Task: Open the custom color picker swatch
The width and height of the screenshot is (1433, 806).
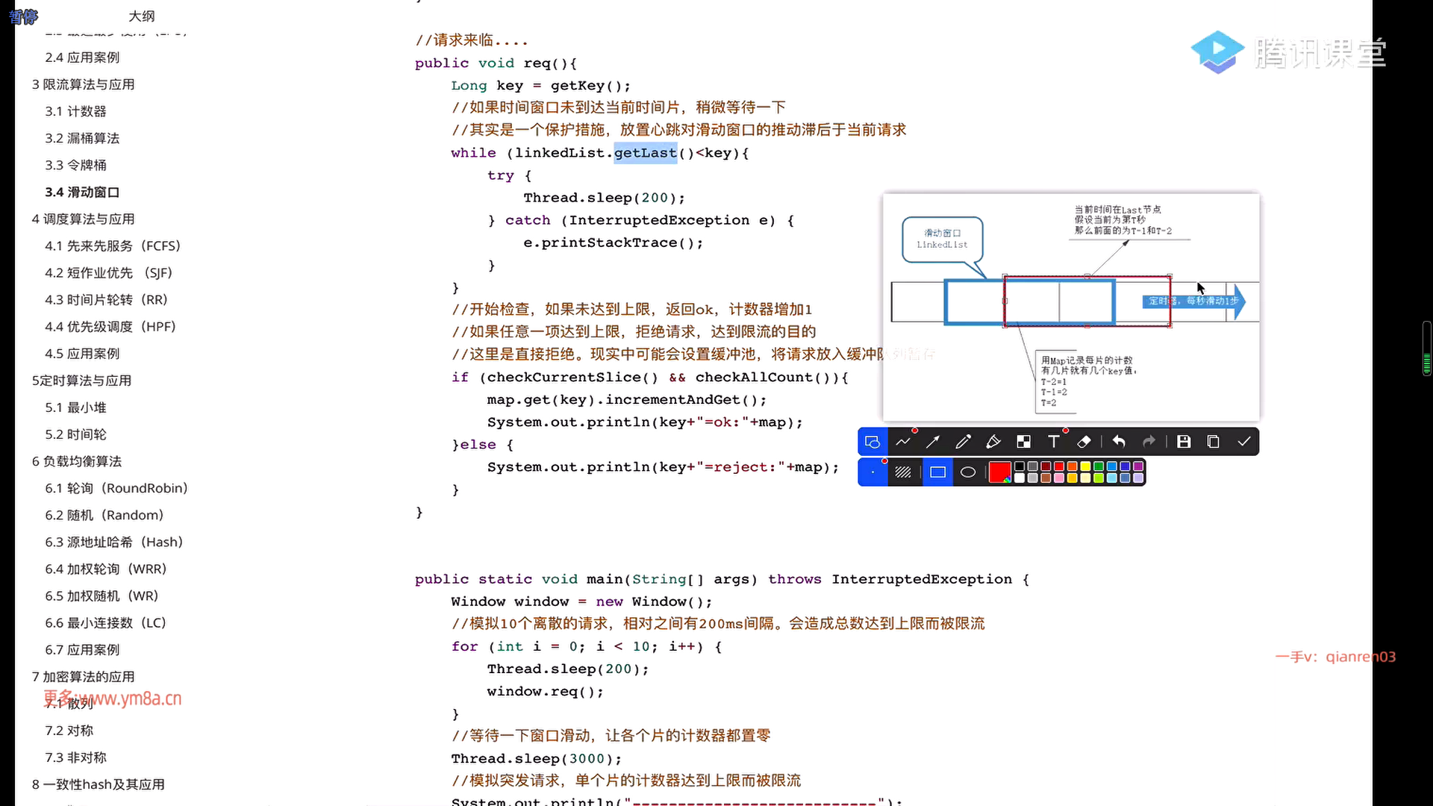Action: point(999,472)
